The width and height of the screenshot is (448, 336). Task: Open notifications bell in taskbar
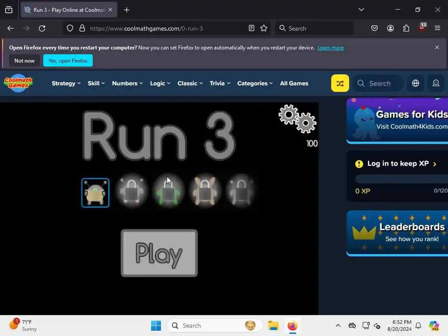[418, 325]
